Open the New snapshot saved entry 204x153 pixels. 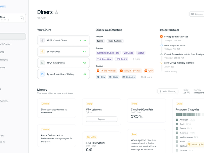[x=175, y=45]
